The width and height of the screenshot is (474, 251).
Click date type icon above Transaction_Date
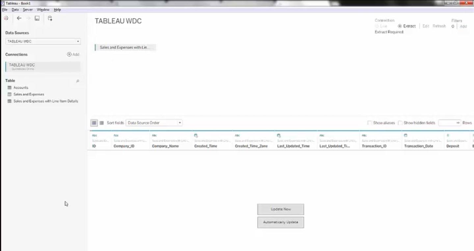[x=406, y=135]
